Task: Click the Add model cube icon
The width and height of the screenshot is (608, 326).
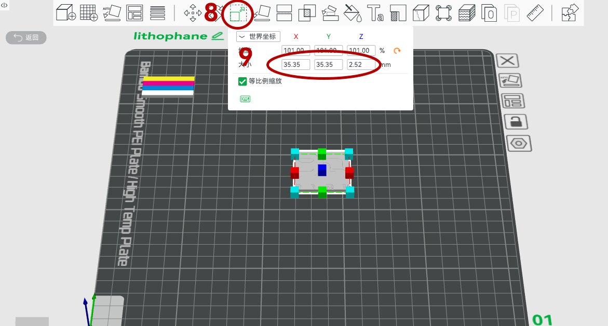Action: click(66, 13)
